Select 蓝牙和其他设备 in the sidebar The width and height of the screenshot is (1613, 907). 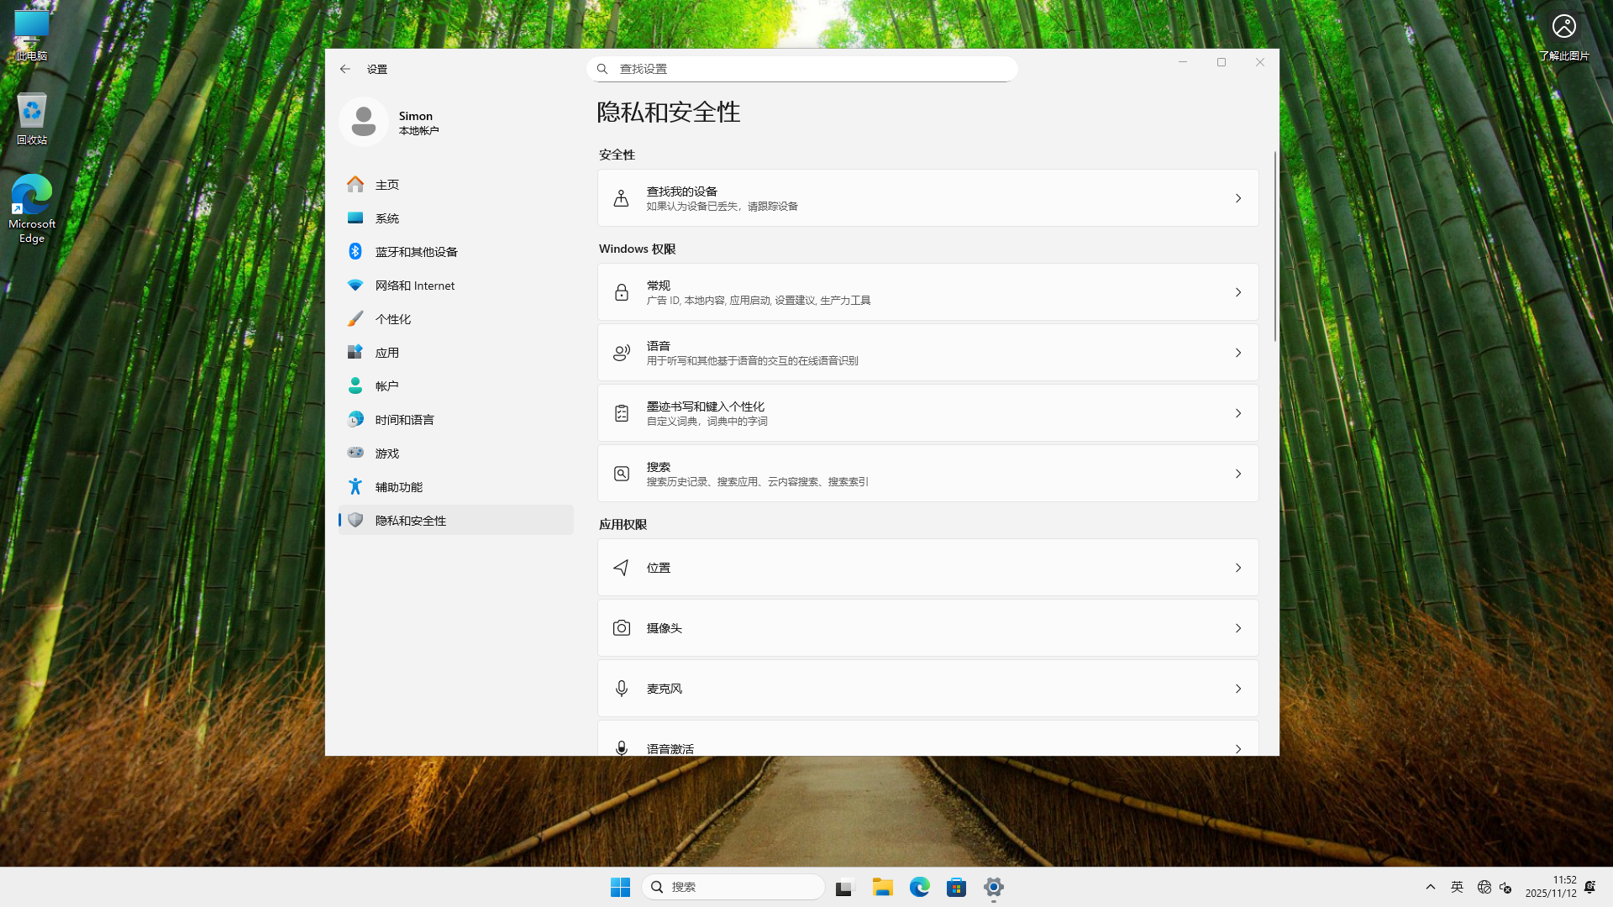pos(416,251)
